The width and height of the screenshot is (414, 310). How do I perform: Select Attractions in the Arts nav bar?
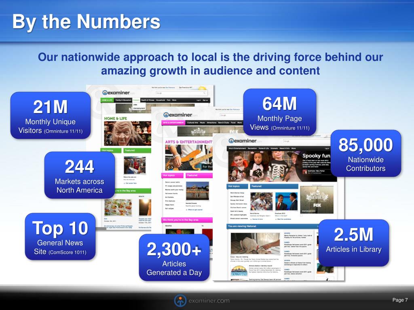[x=211, y=123]
